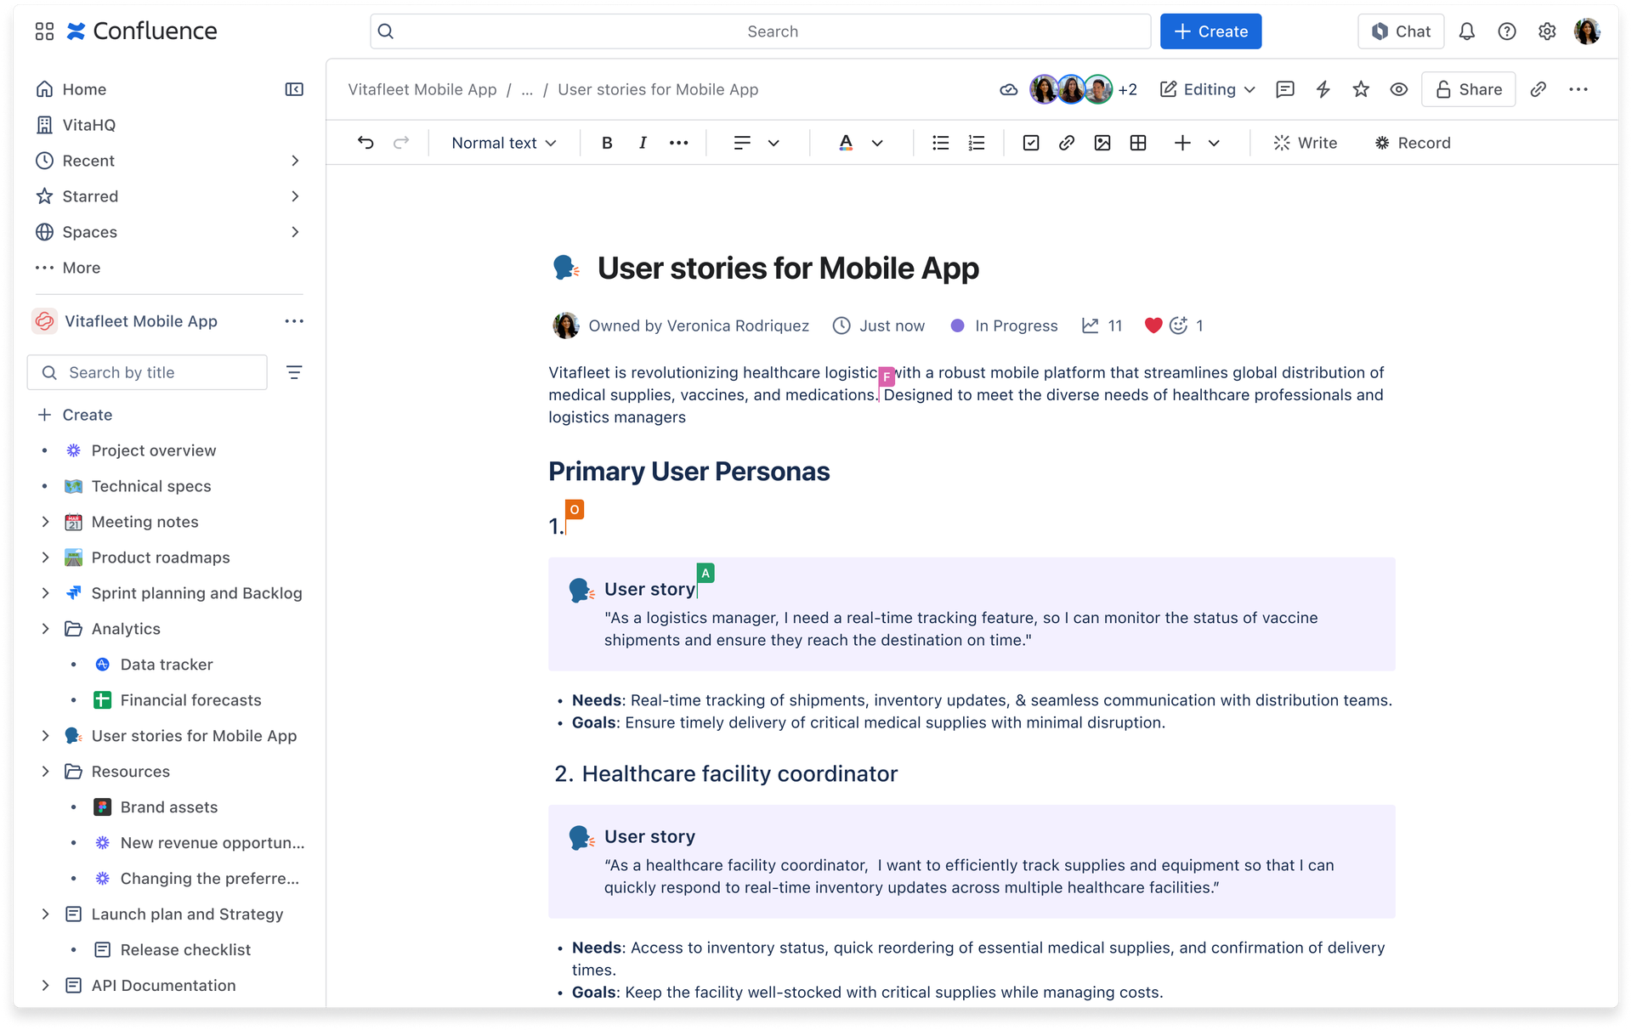Open the Sprint planning and Backlog page
This screenshot has height=1030, width=1632.
(195, 591)
